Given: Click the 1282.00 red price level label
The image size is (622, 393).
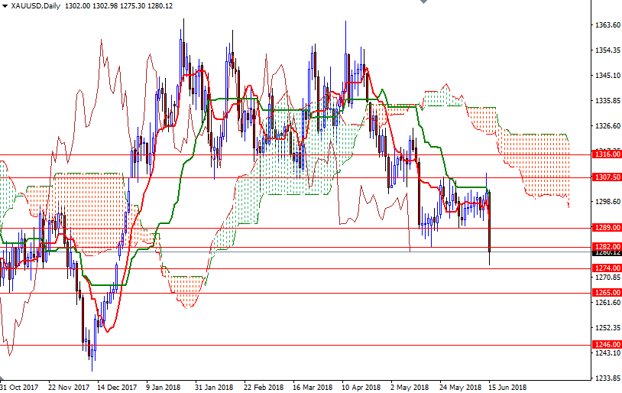Looking at the screenshot, I should click(x=607, y=246).
